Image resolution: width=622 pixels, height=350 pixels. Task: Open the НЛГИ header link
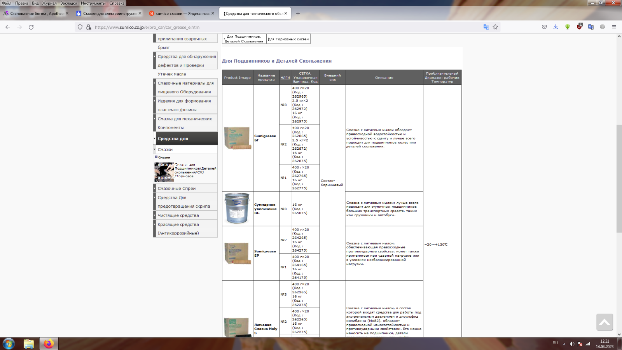point(285,78)
